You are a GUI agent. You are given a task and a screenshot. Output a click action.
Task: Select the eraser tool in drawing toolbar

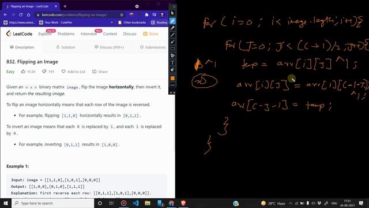172,69
